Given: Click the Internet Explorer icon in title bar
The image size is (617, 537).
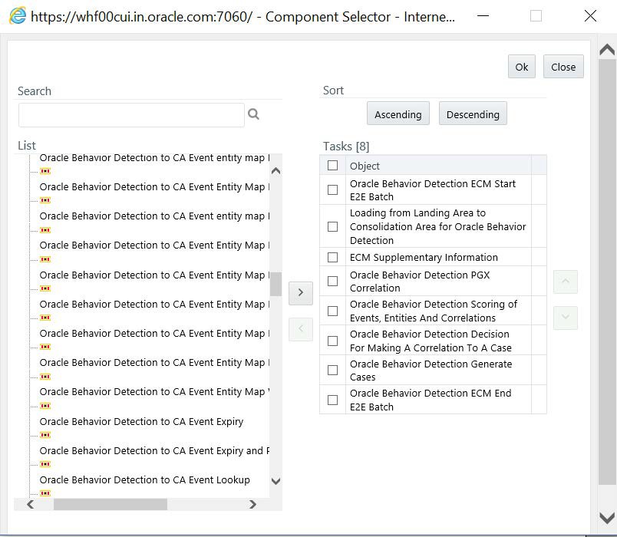Looking at the screenshot, I should coord(17,15).
